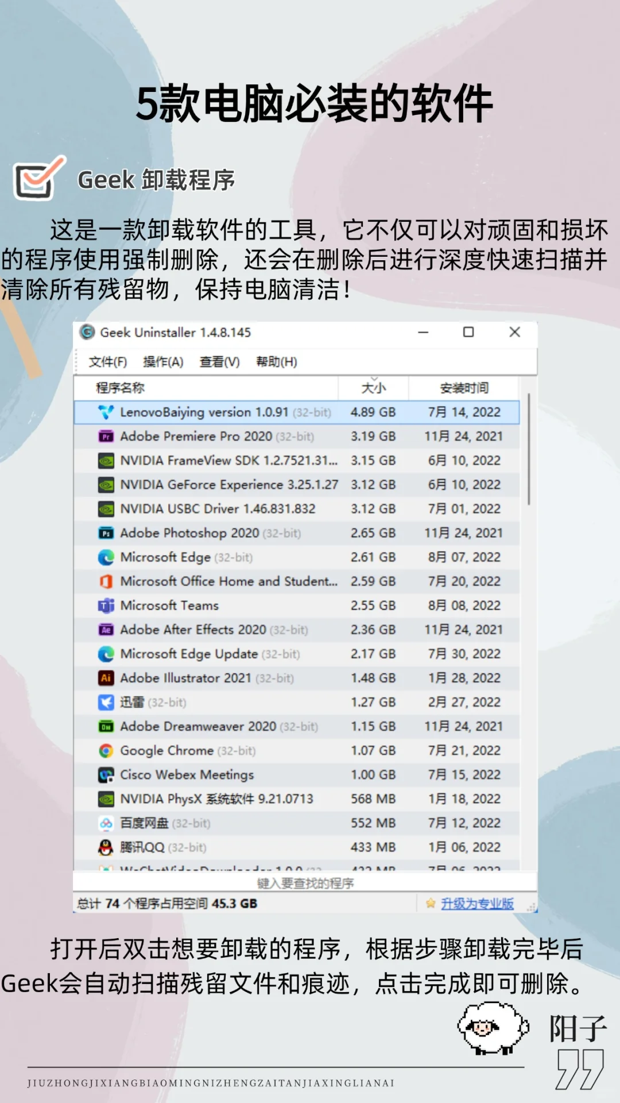The image size is (620, 1103).
Task: Click the Microsoft Teams icon
Action: [106, 606]
